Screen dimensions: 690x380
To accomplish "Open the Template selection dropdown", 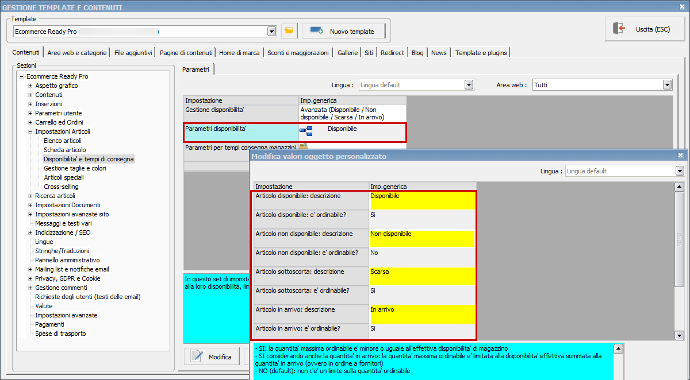I will pos(271,32).
